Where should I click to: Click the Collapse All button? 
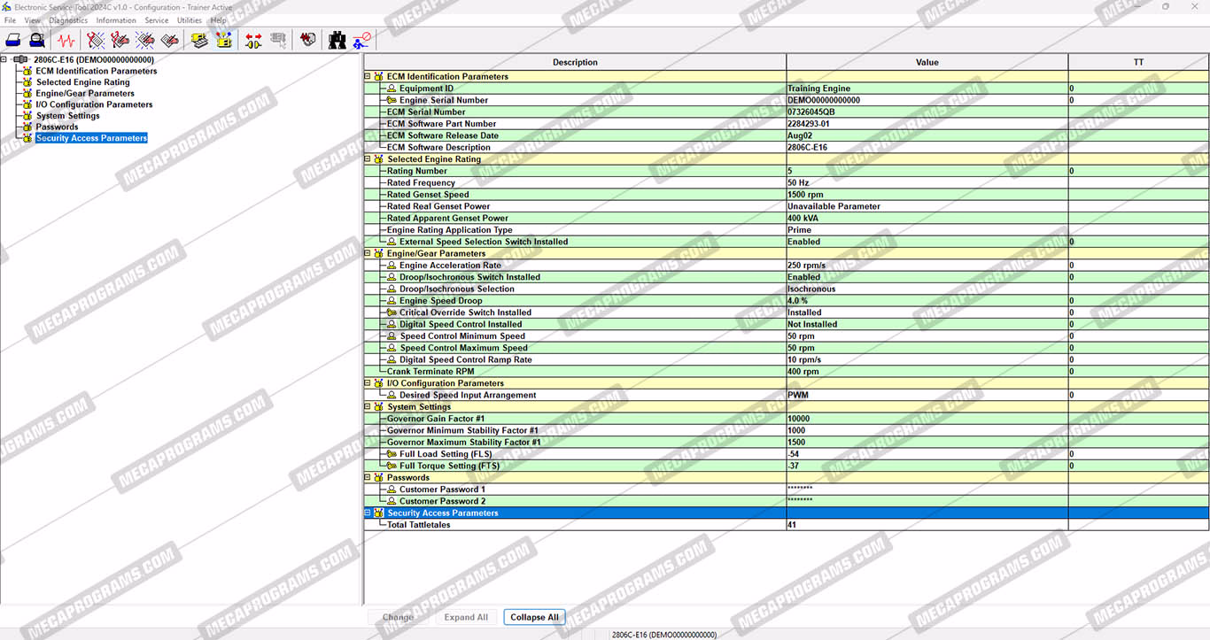pyautogui.click(x=534, y=617)
